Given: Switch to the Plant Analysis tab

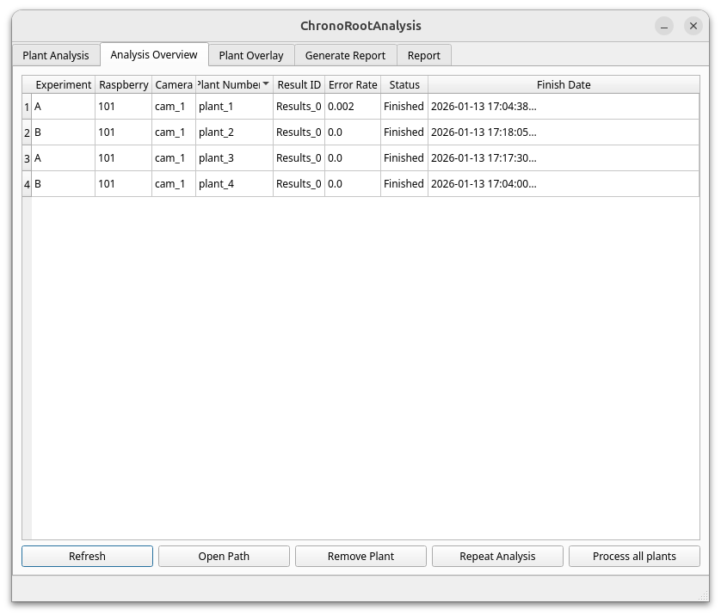Looking at the screenshot, I should 56,55.
